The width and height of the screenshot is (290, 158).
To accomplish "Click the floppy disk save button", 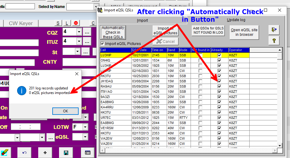I will click(66, 152).
